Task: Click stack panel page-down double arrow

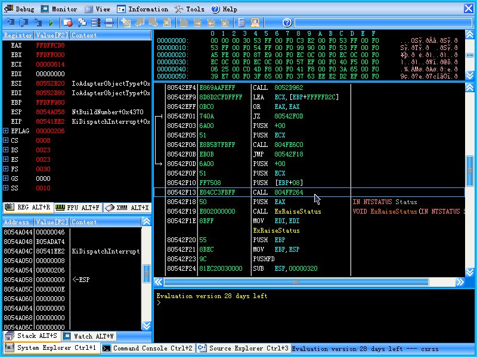Action: pyautogui.click(x=147, y=326)
